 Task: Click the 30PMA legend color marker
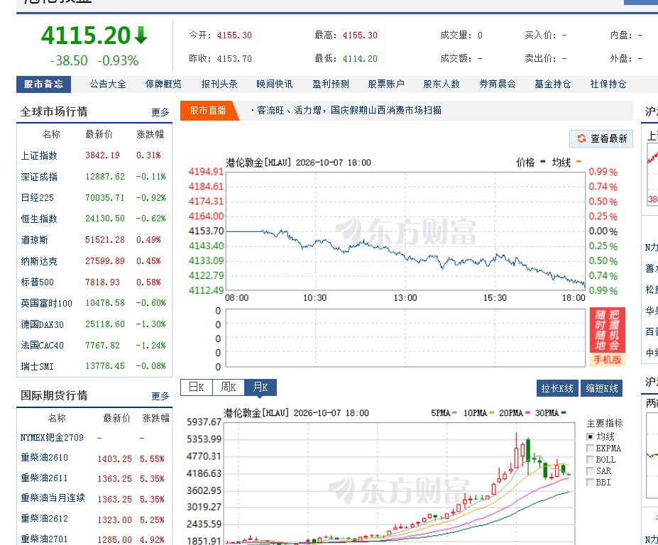click(564, 413)
